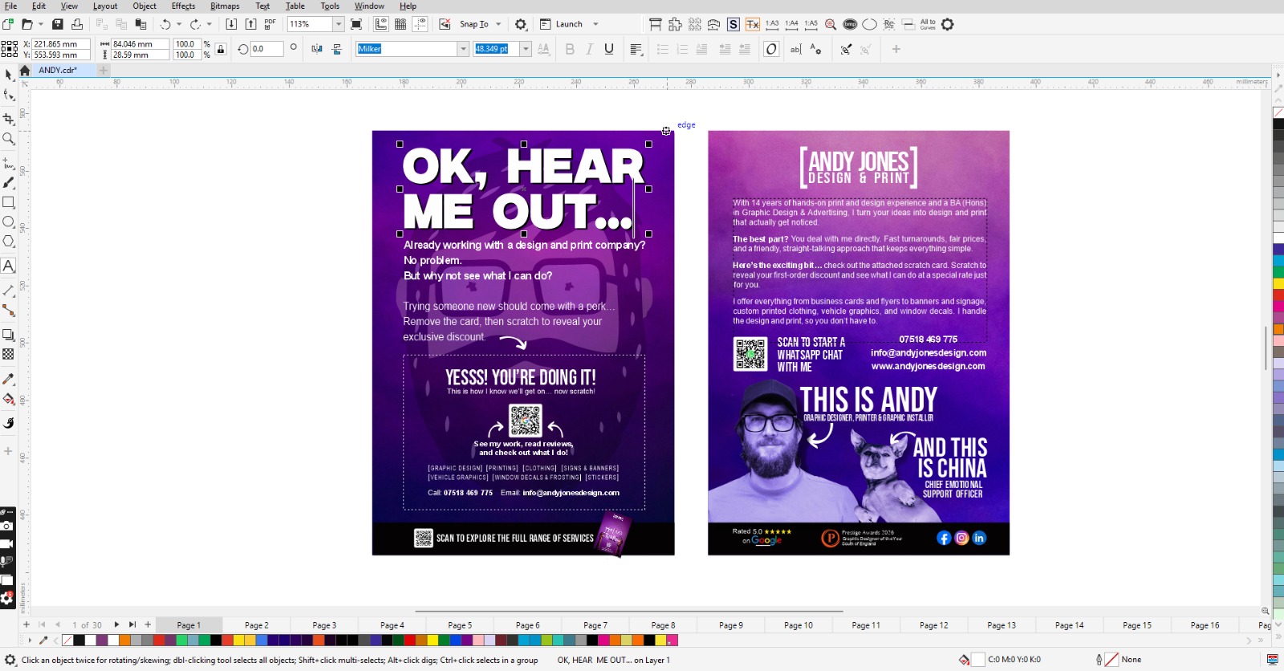Image resolution: width=1284 pixels, height=671 pixels.
Task: Open Text properties A-gear icon
Action: pyautogui.click(x=815, y=49)
